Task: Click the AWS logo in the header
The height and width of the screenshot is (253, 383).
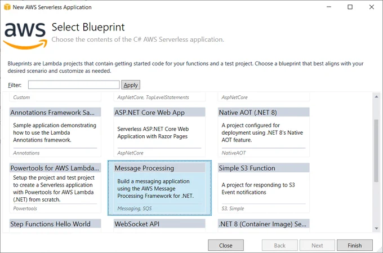Action: [25, 36]
